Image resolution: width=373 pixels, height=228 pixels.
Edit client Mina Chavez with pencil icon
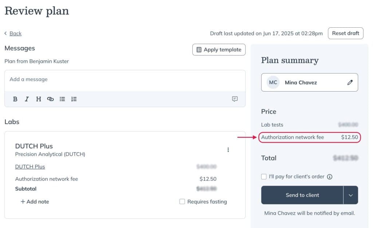pyautogui.click(x=350, y=82)
